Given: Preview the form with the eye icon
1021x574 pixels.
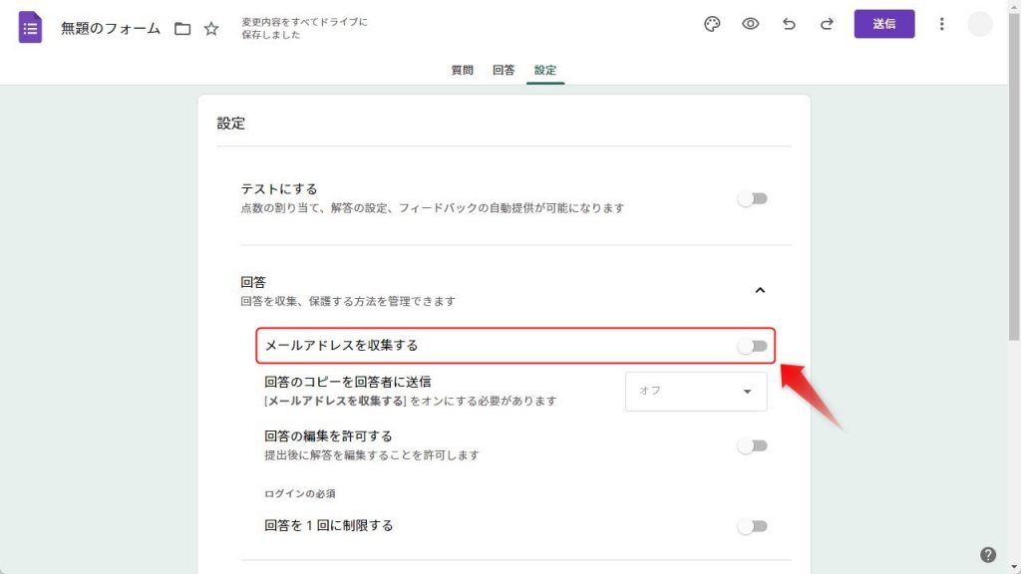Looking at the screenshot, I should (x=750, y=24).
